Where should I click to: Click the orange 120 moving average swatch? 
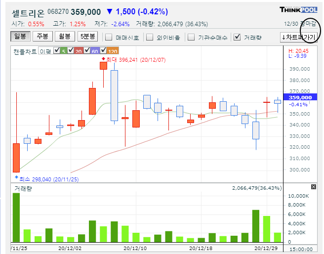point(113,51)
